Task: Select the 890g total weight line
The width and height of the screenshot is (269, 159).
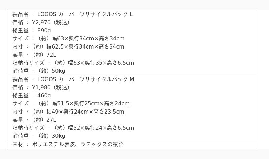Action: [x=32, y=30]
